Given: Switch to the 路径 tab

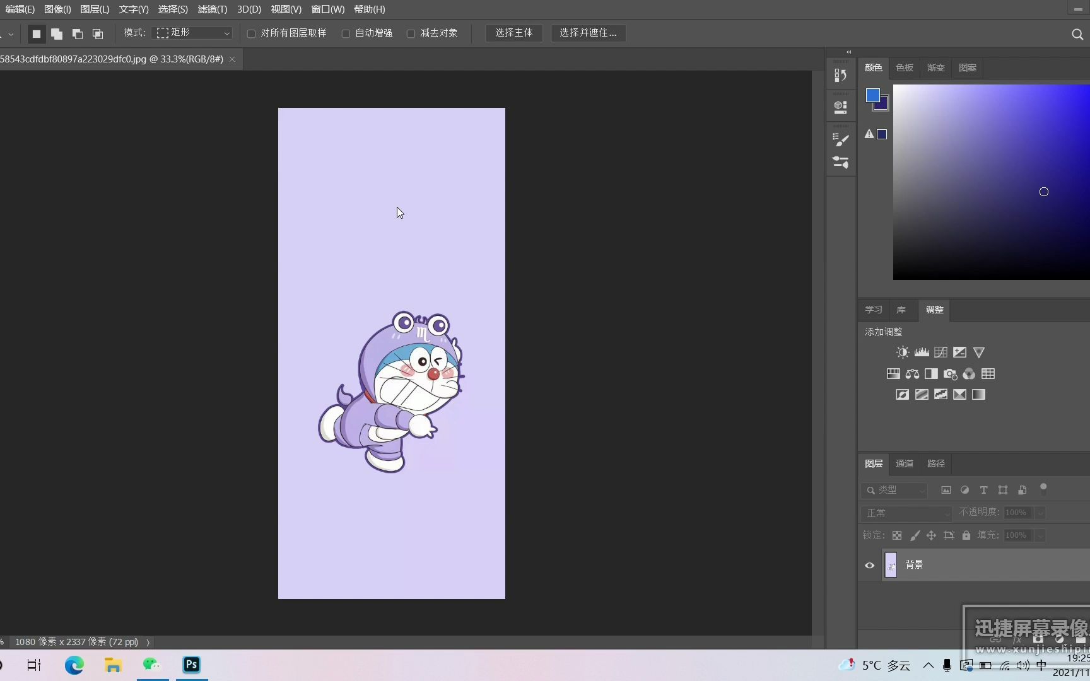Looking at the screenshot, I should 936,463.
